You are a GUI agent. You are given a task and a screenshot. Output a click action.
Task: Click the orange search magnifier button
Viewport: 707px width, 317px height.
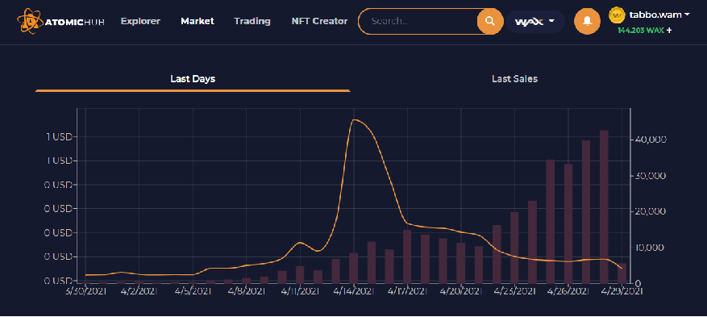tap(490, 21)
